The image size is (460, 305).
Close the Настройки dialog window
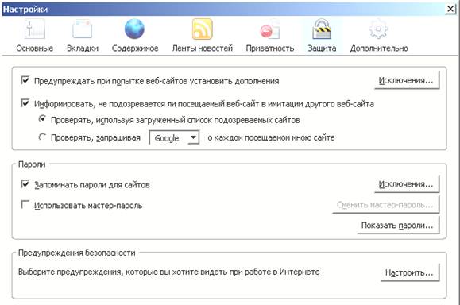point(450,9)
